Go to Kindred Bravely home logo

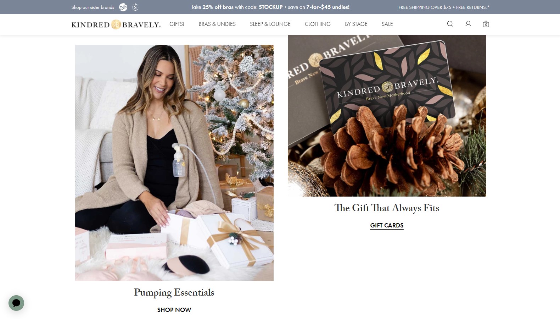click(116, 24)
